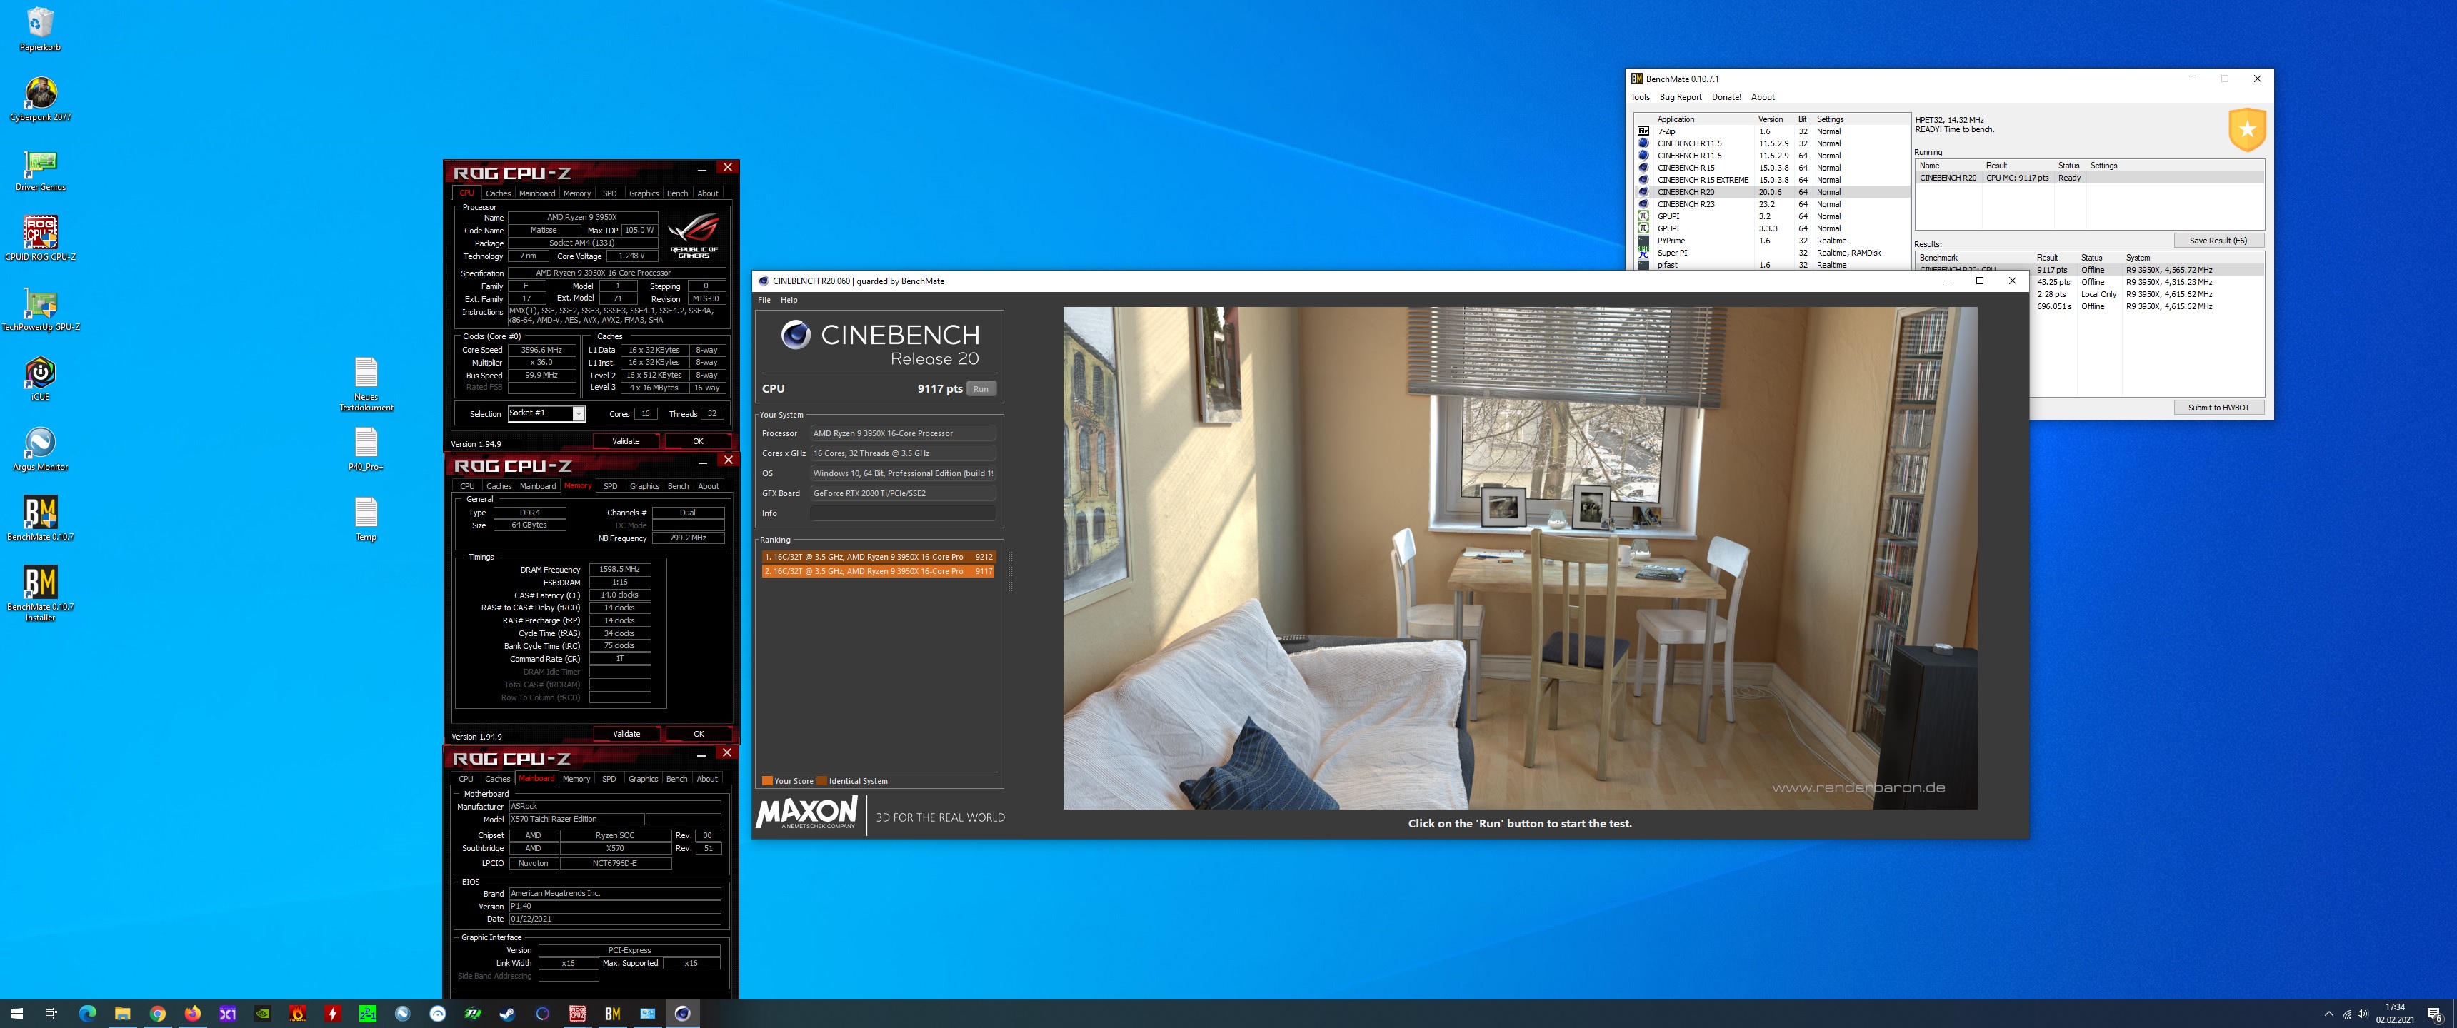
Task: Open CPUID ROG CPU-Z desktop shortcut
Action: pyautogui.click(x=40, y=238)
